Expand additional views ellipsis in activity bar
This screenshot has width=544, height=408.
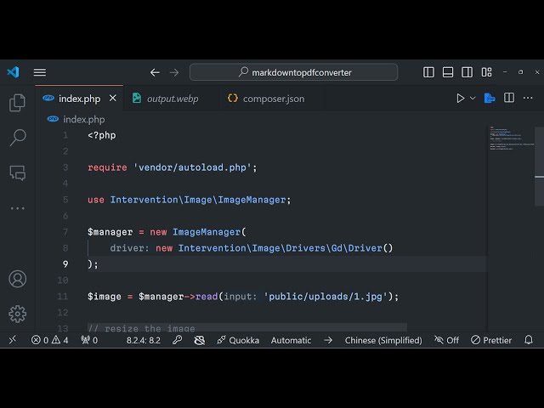17,207
